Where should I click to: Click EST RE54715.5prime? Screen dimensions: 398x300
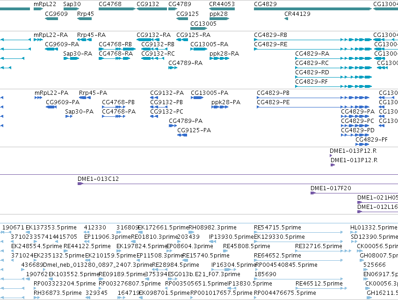pos(298,232)
